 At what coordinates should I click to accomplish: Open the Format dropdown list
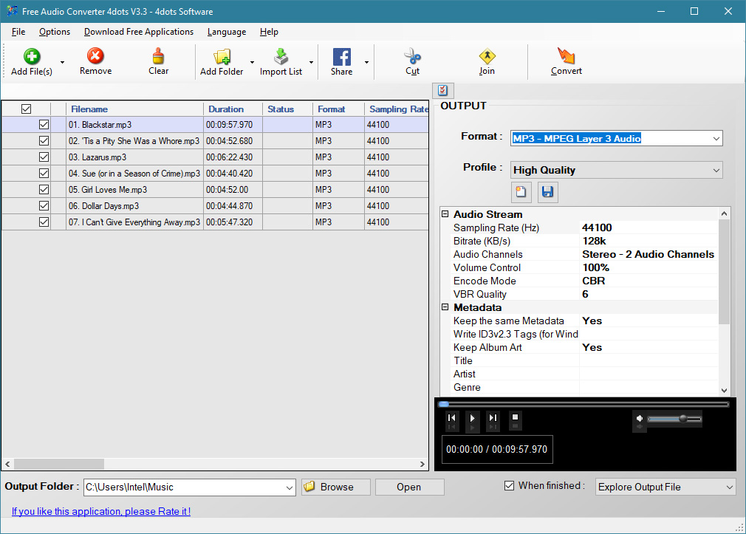(x=716, y=138)
